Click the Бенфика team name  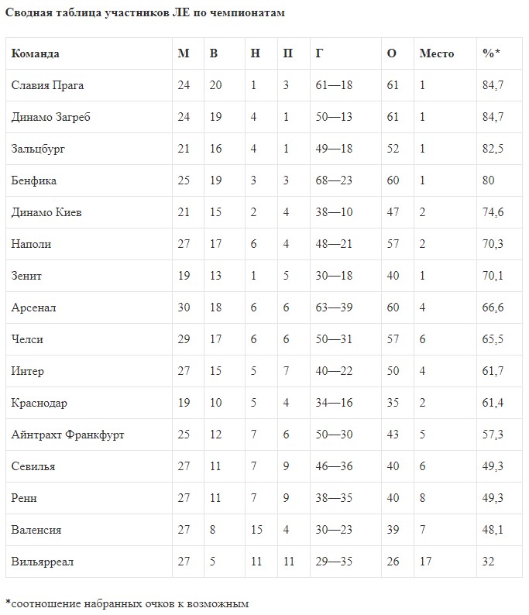point(34,180)
